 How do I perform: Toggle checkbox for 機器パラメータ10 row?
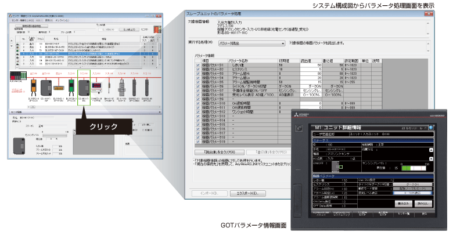[x=198, y=102]
